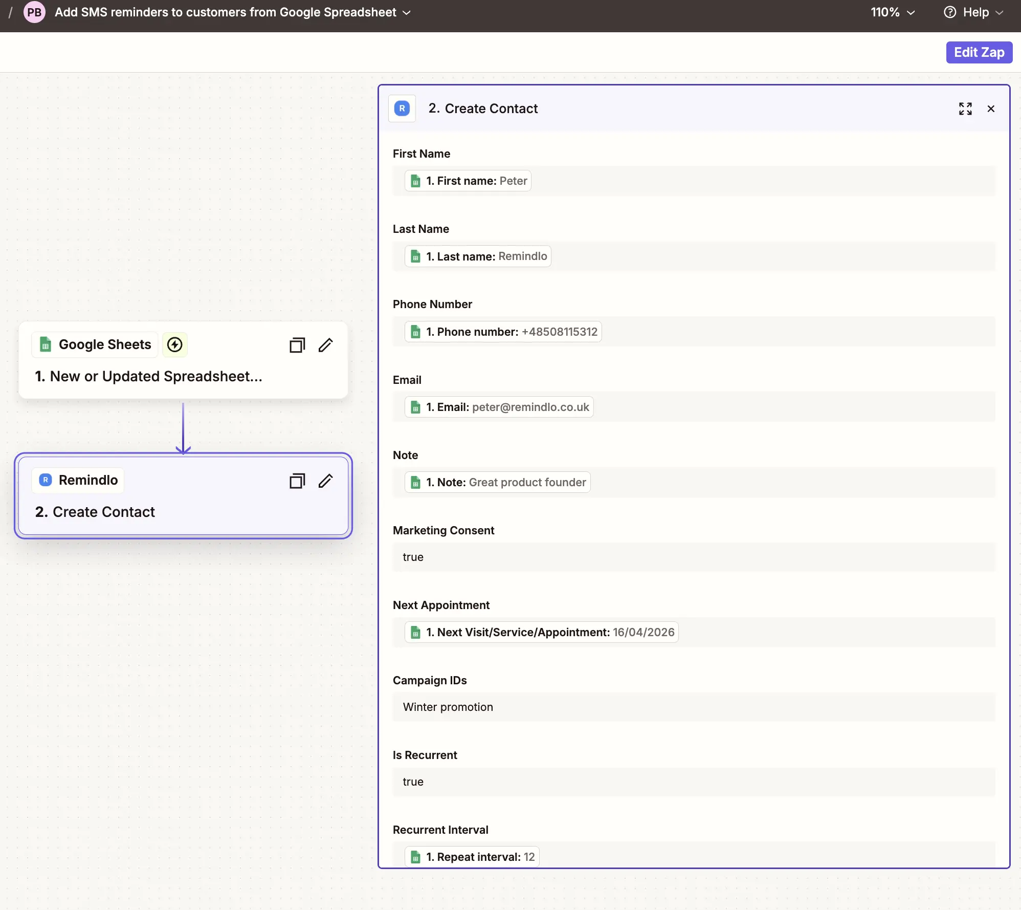This screenshot has width=1021, height=910.
Task: Click the Repeat interval: 12 pill
Action: (x=472, y=857)
